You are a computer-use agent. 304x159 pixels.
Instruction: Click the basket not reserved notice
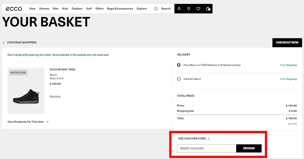[58, 55]
